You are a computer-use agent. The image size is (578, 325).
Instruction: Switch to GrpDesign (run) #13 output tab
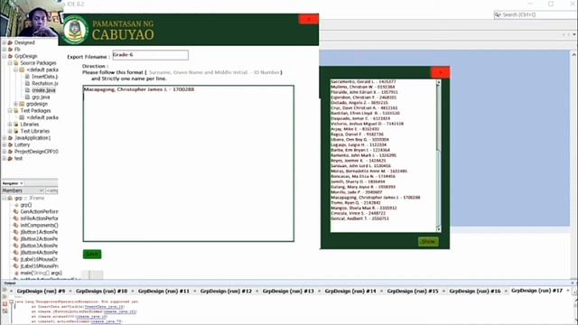tap(288, 291)
